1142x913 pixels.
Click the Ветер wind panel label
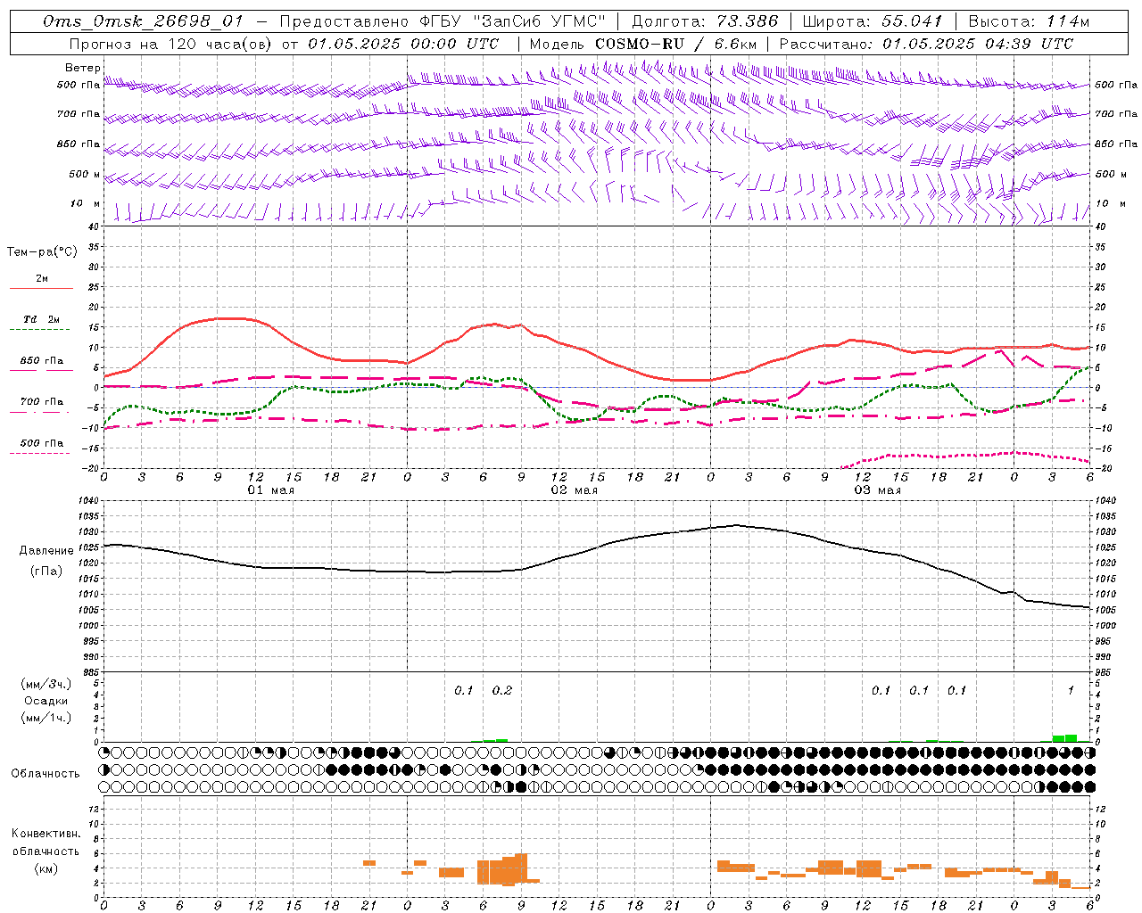[83, 68]
